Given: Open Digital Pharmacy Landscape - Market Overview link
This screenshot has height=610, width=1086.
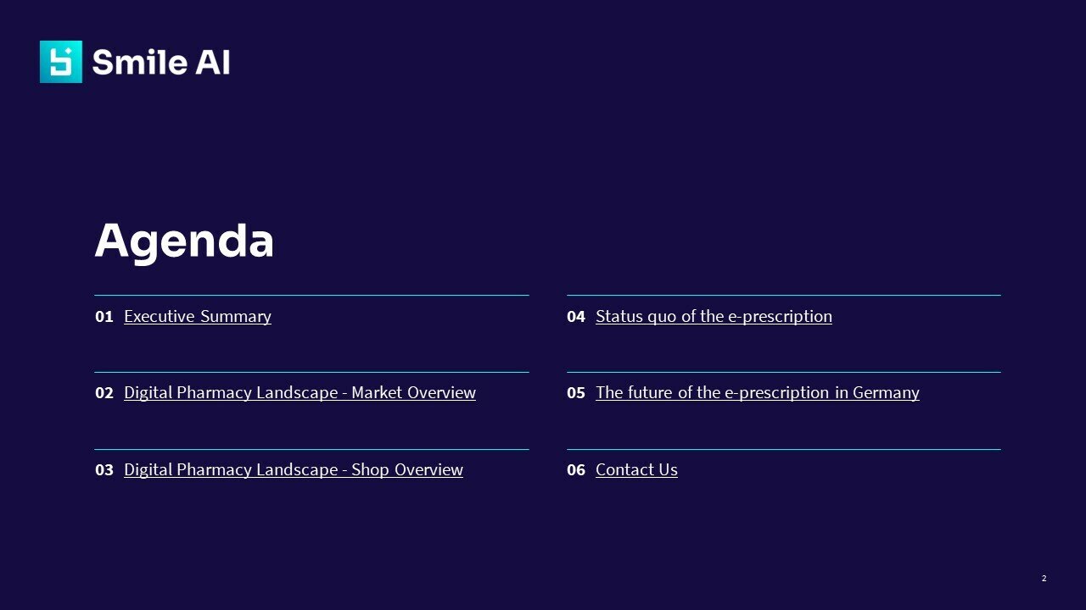Looking at the screenshot, I should point(299,393).
